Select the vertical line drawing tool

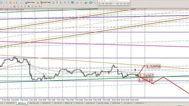point(4,6)
